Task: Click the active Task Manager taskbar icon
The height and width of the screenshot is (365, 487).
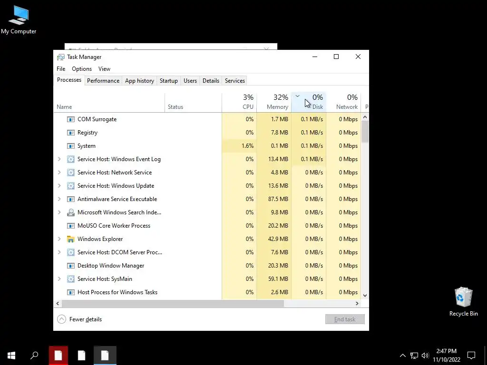Action: click(x=105, y=355)
